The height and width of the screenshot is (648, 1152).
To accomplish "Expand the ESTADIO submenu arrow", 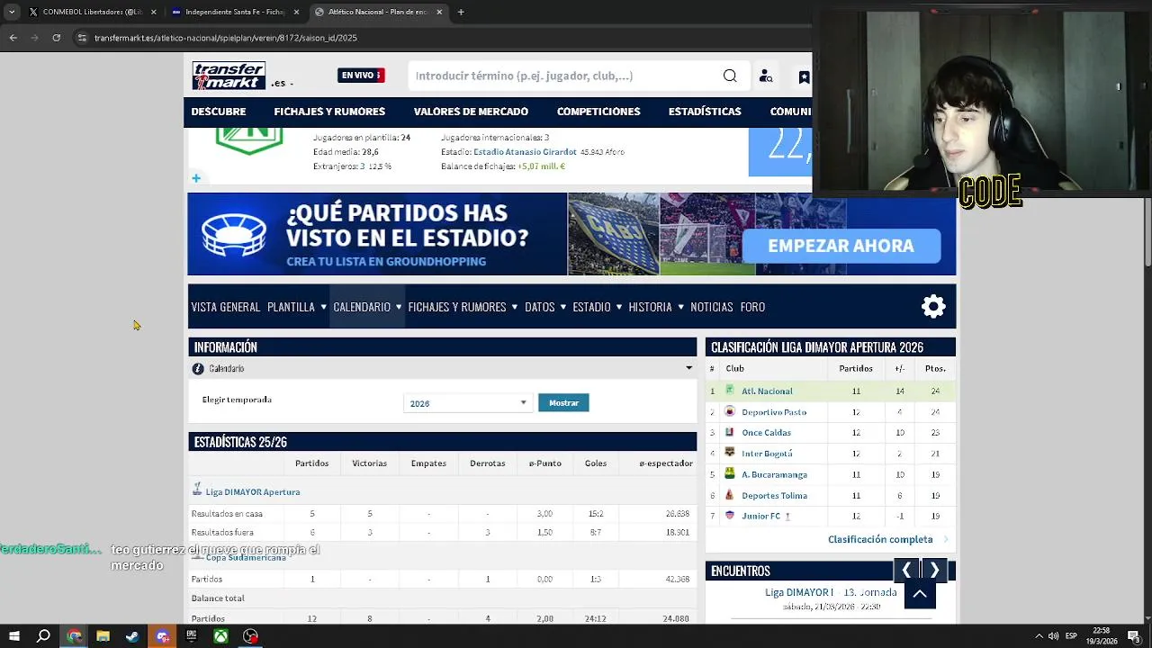I will (x=619, y=307).
